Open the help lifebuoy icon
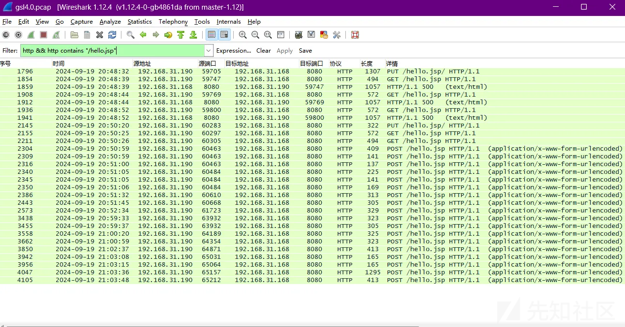This screenshot has height=327, width=625. pyautogui.click(x=355, y=35)
